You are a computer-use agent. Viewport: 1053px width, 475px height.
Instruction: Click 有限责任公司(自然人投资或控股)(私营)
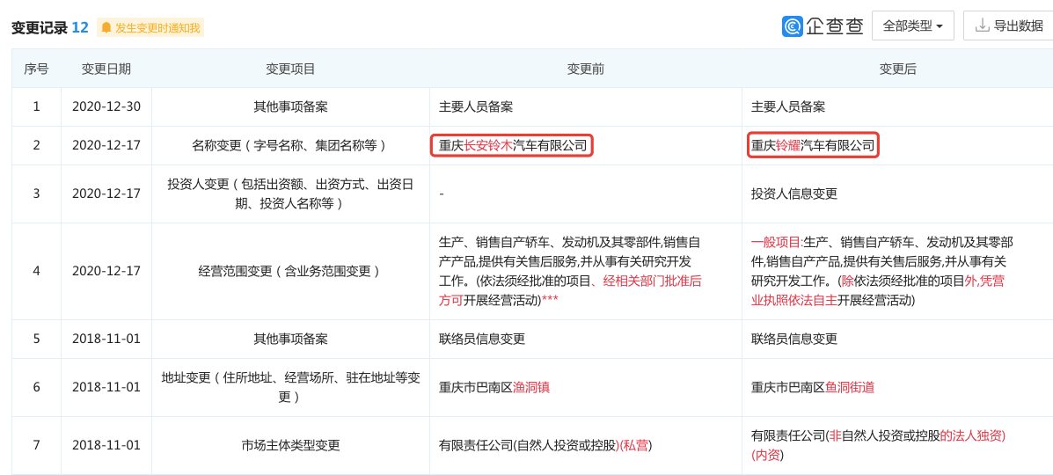544,445
